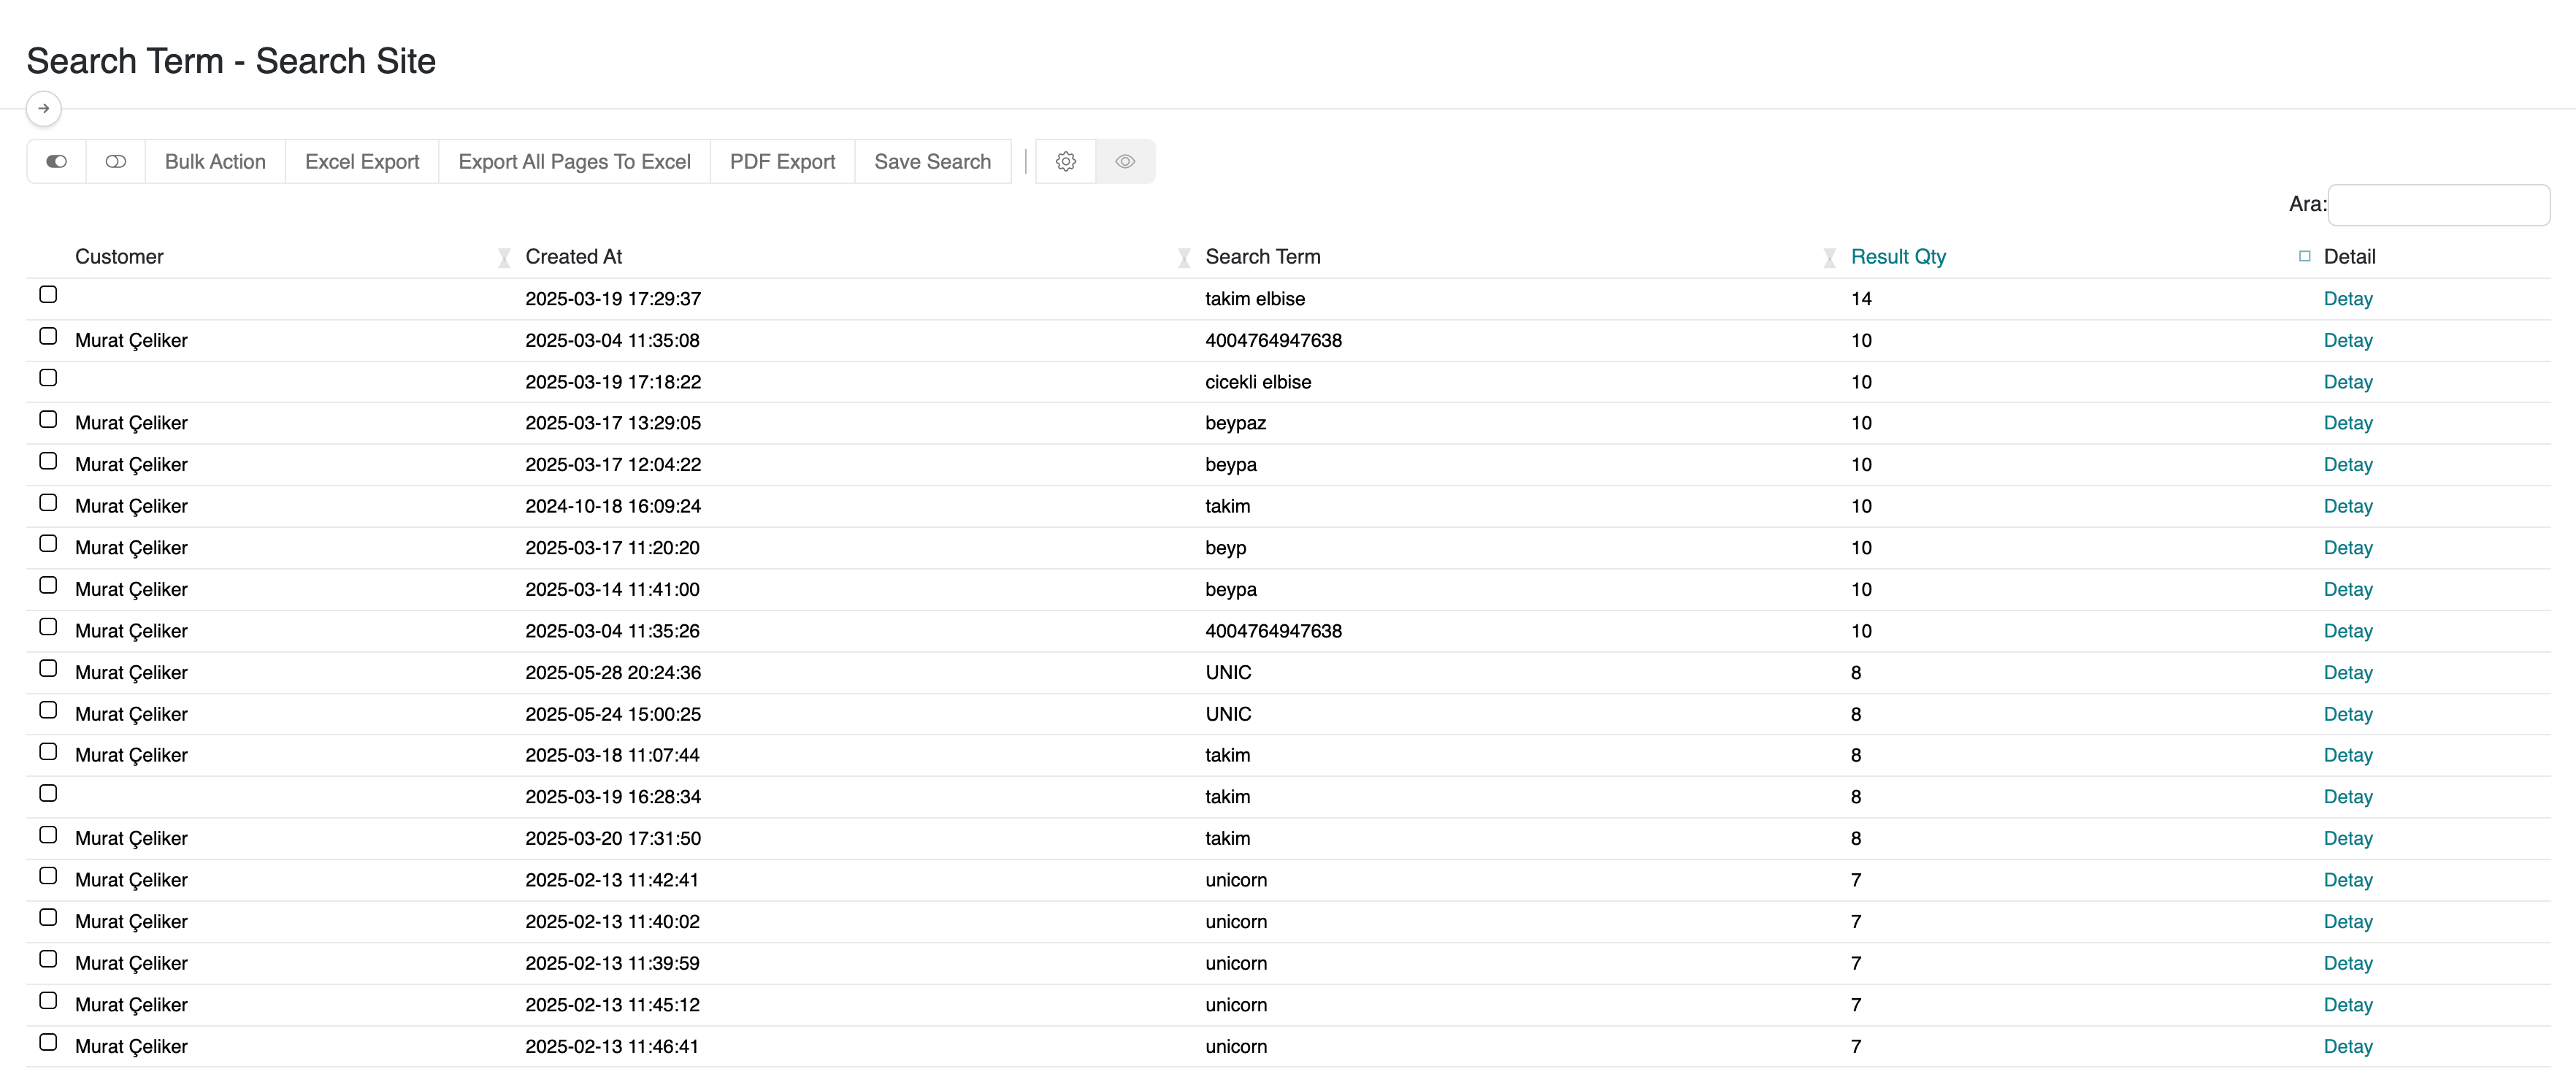Open the Bulk Action menu
Viewport: 2576px width, 1069px height.
215,161
